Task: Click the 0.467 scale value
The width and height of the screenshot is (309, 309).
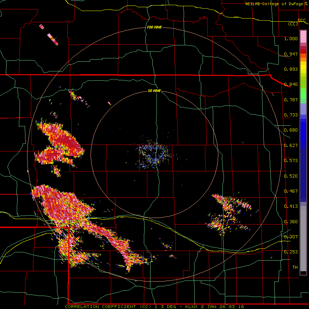Action: (291, 191)
